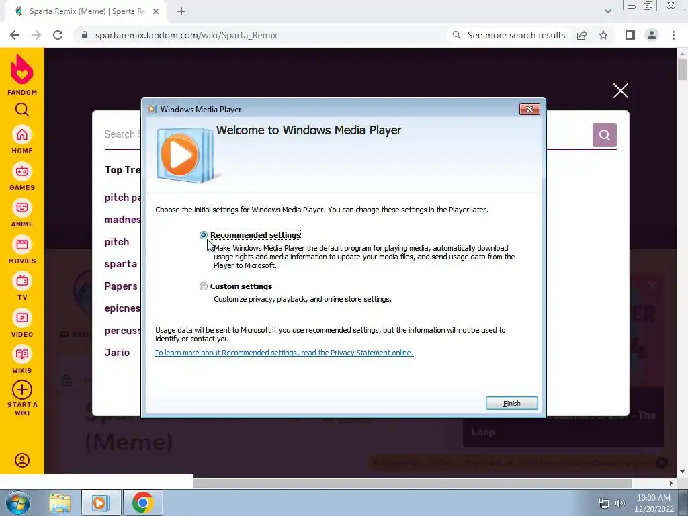Go to Fandom Home icon

click(22, 134)
